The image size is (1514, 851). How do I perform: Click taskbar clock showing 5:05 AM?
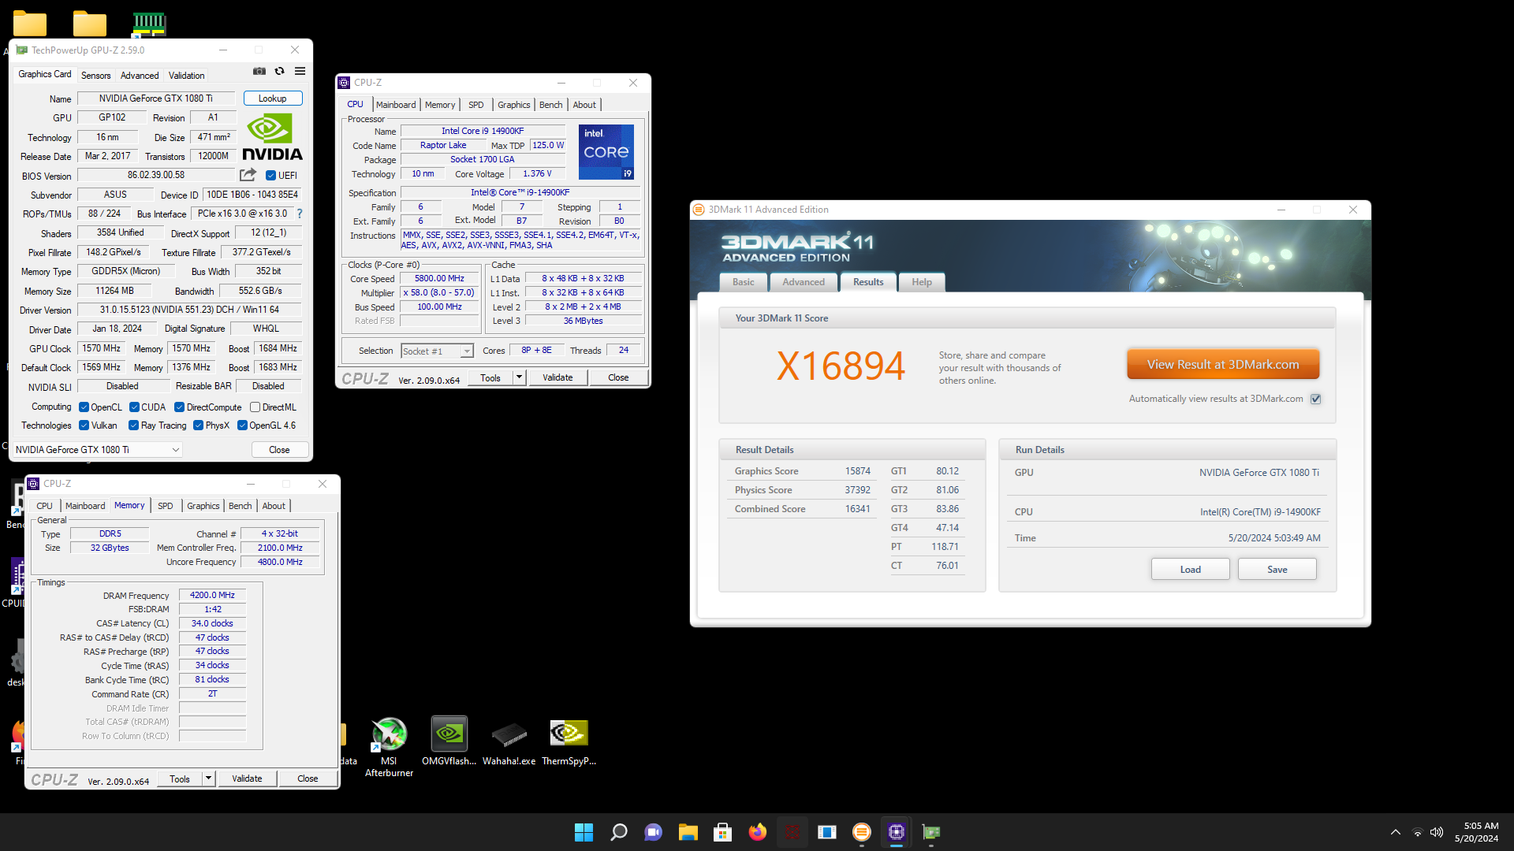tap(1476, 832)
